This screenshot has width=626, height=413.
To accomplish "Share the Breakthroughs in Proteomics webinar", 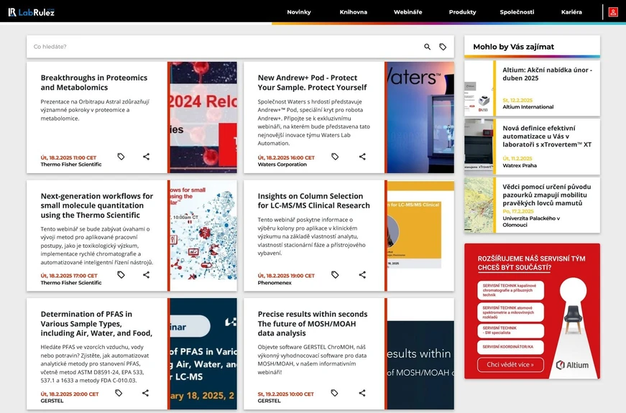I will 146,157.
